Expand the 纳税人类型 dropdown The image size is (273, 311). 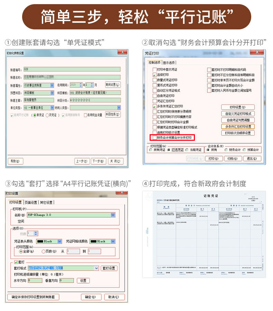coord(119,108)
